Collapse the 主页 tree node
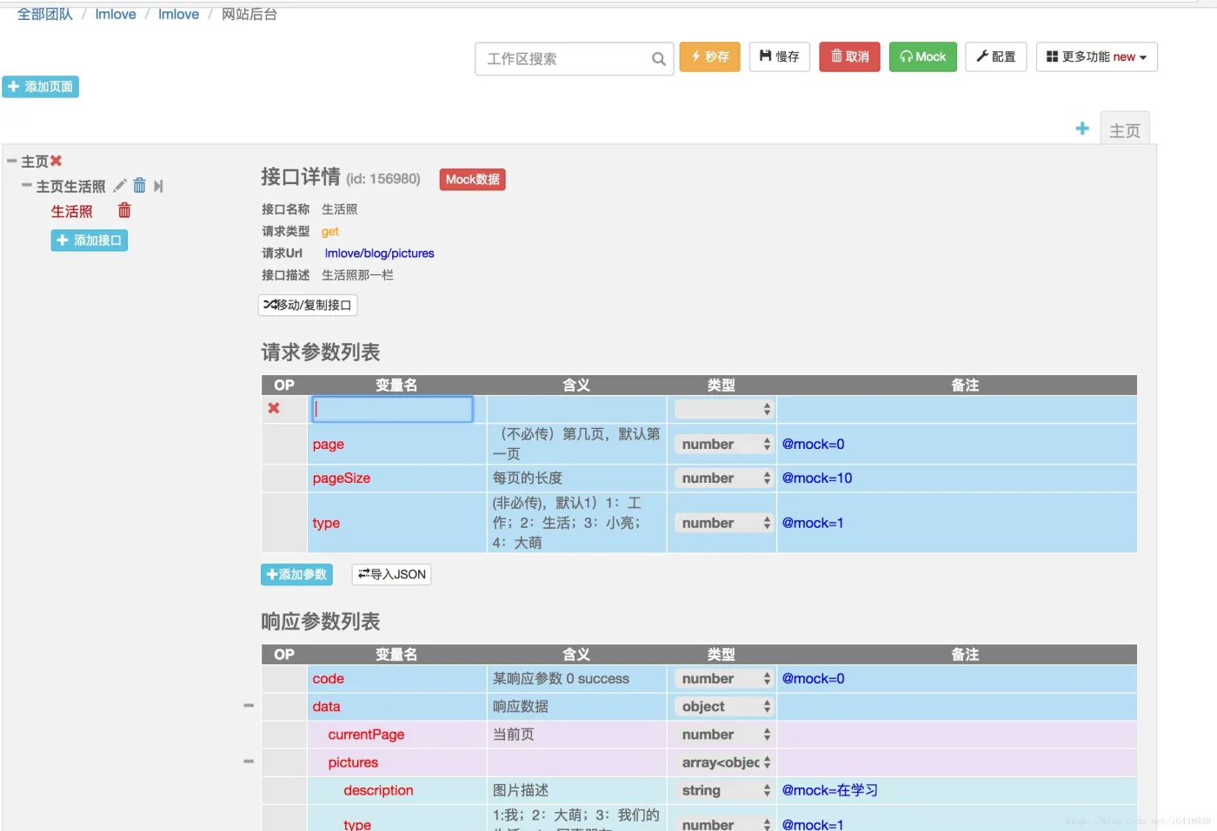The width and height of the screenshot is (1217, 831). pyautogui.click(x=12, y=161)
